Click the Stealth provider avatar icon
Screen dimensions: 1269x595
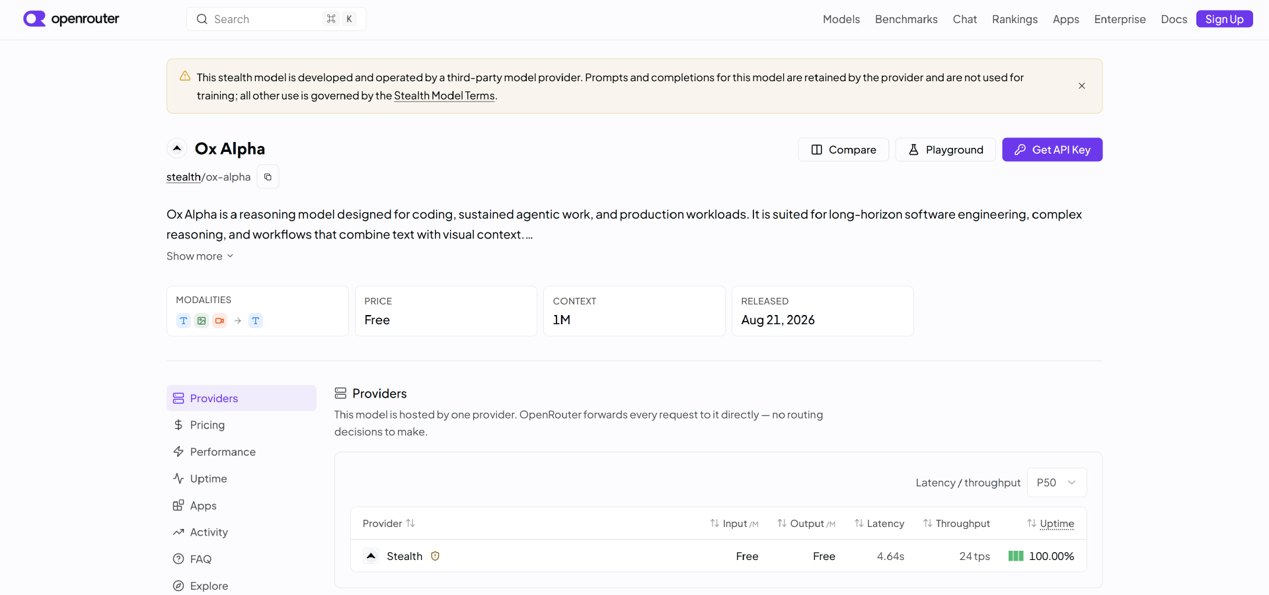[371, 556]
